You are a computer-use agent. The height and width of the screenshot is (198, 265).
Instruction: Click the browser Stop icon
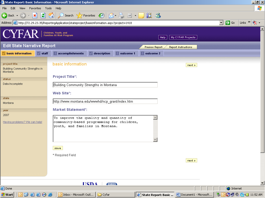click(x=35, y=15)
